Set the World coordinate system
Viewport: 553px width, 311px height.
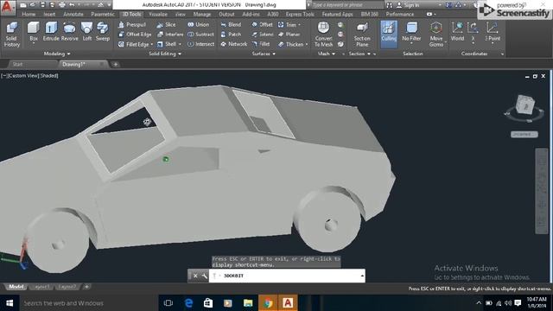(x=457, y=32)
